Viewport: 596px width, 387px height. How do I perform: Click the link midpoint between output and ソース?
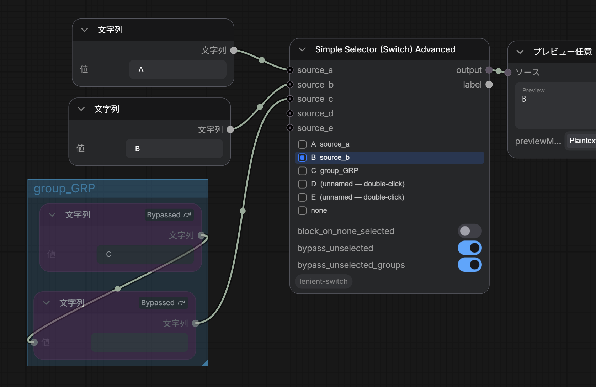499,71
